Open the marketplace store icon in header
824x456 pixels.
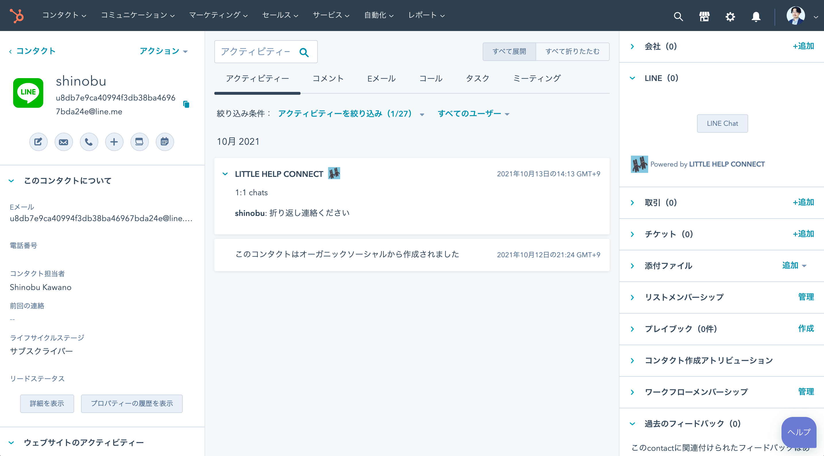[x=704, y=16]
